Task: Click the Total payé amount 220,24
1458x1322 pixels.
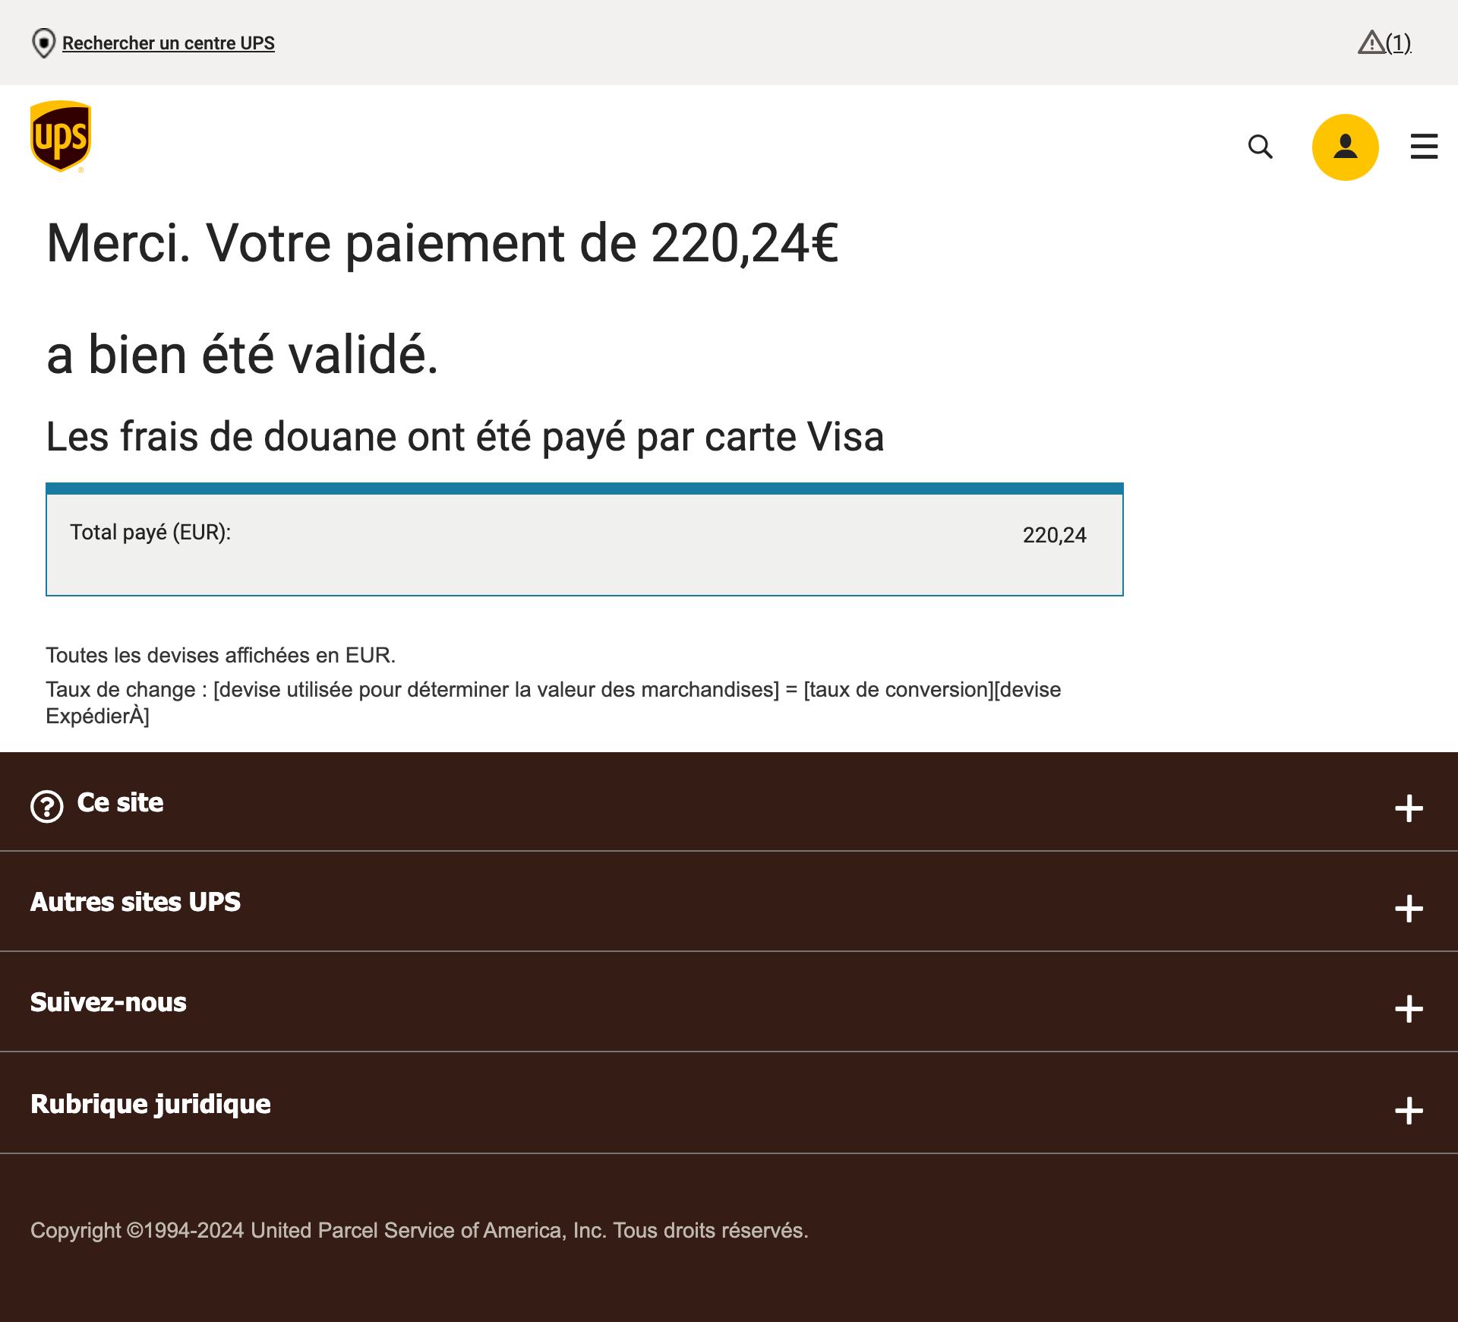Action: [1054, 536]
